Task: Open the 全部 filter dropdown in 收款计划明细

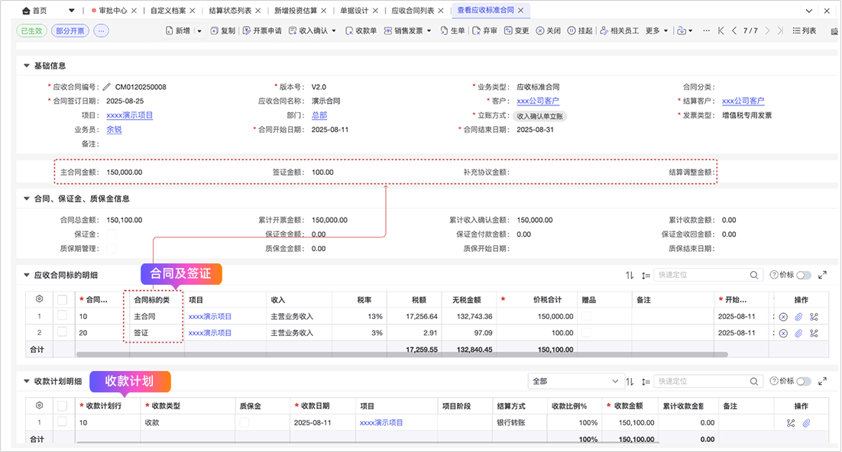Action: 577,381
